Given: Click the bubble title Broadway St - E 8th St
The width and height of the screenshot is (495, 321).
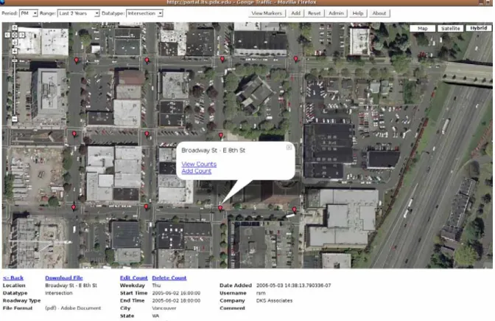Looking at the screenshot, I should click(214, 151).
